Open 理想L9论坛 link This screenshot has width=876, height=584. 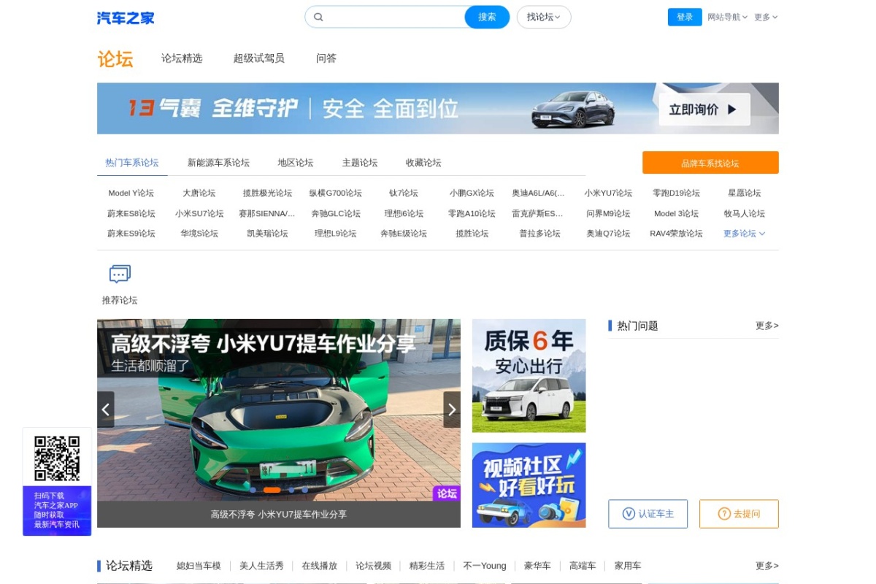[336, 234]
